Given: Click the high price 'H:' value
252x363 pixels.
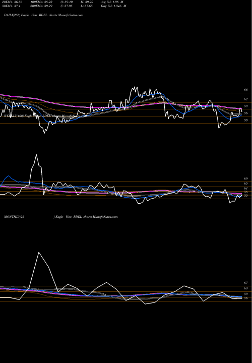Looking at the screenshot, I should point(87,2).
